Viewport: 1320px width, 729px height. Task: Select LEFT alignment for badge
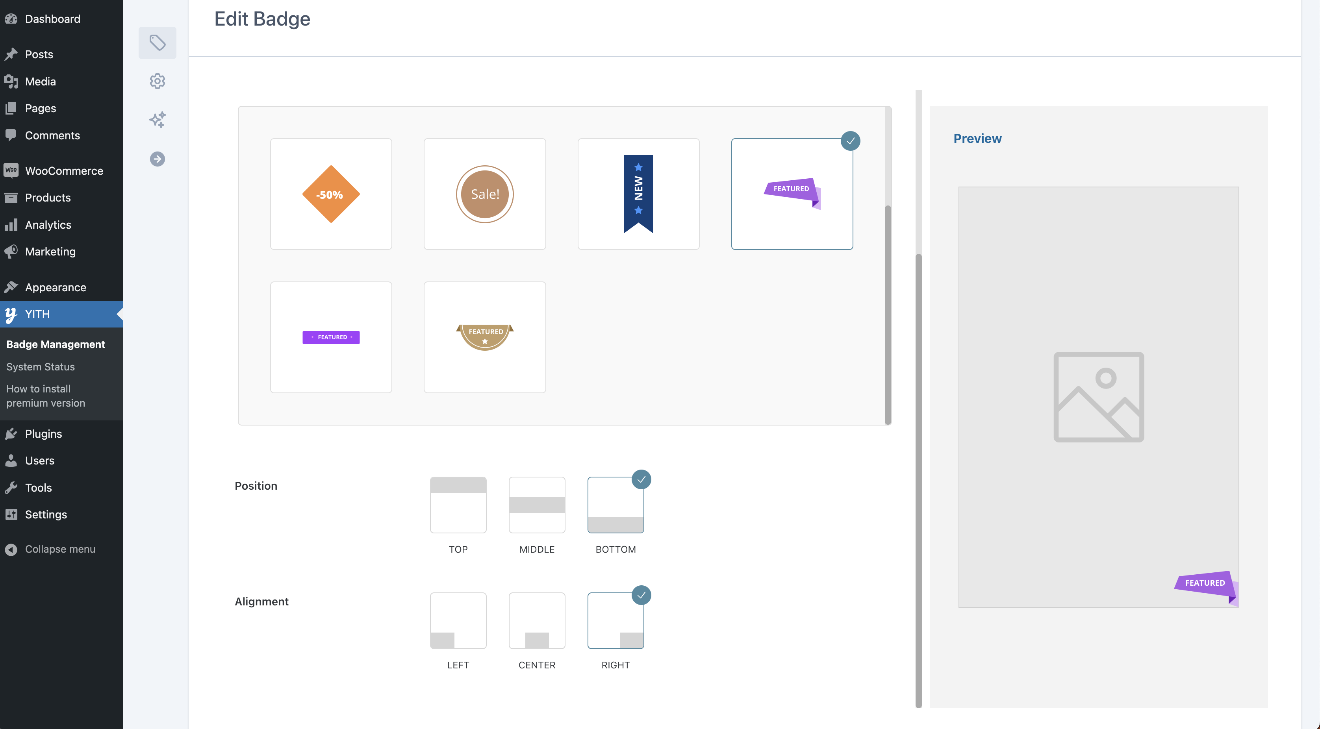(458, 620)
